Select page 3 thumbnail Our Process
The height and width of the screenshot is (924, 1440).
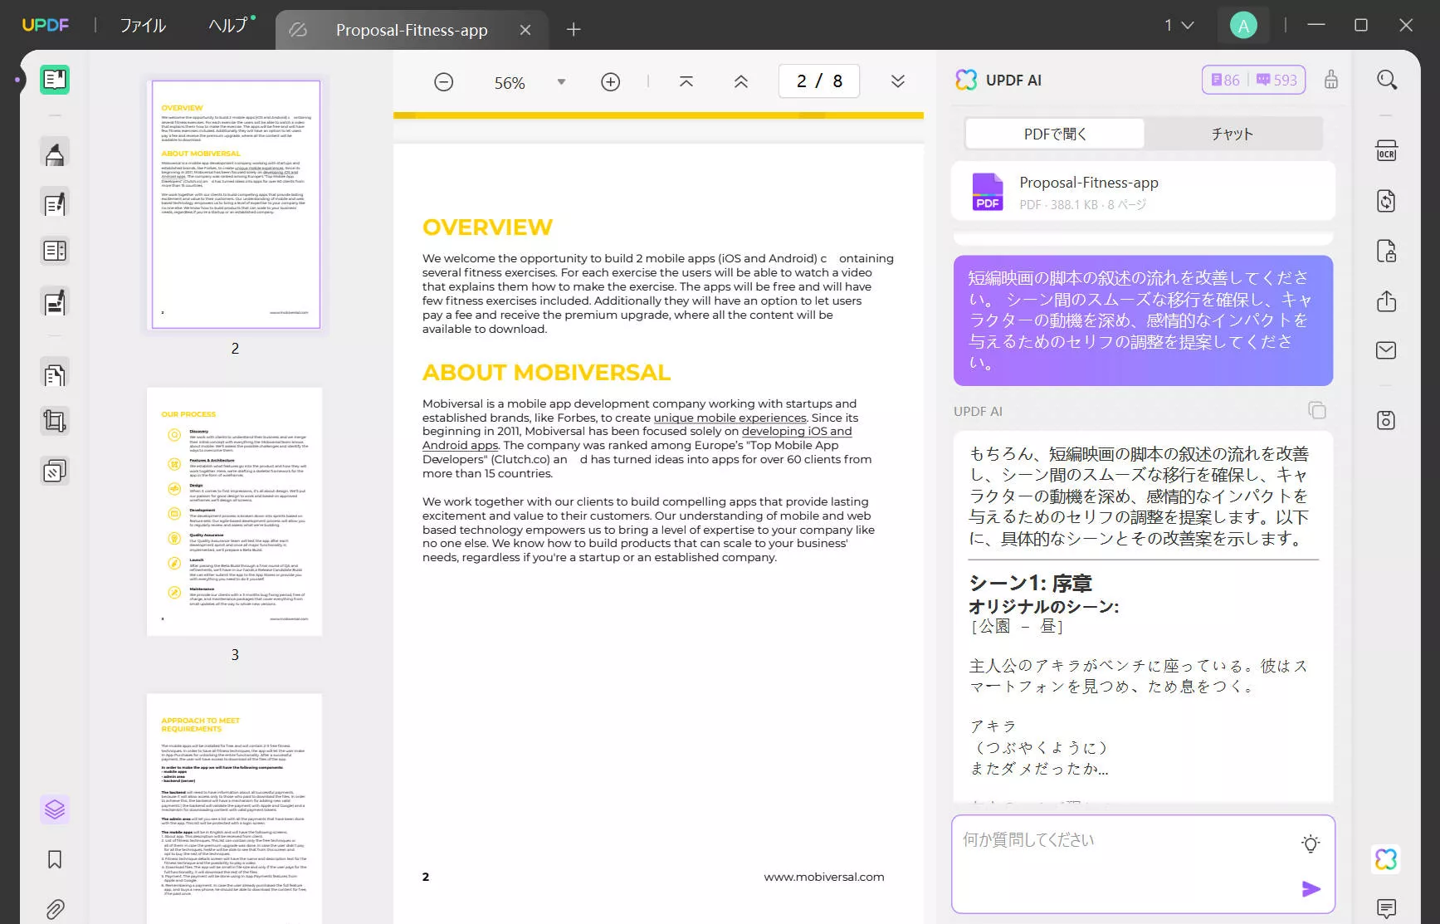click(x=235, y=511)
